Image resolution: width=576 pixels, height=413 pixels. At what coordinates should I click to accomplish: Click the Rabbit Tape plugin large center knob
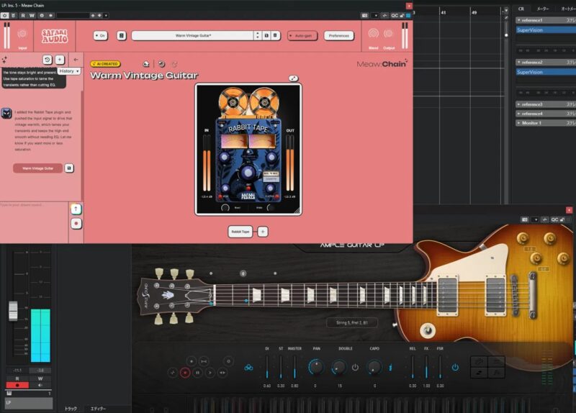[x=248, y=172]
